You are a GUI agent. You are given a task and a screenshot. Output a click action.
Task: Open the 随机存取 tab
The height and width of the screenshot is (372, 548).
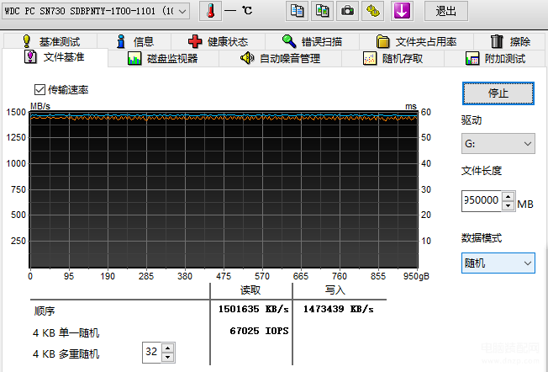393,58
